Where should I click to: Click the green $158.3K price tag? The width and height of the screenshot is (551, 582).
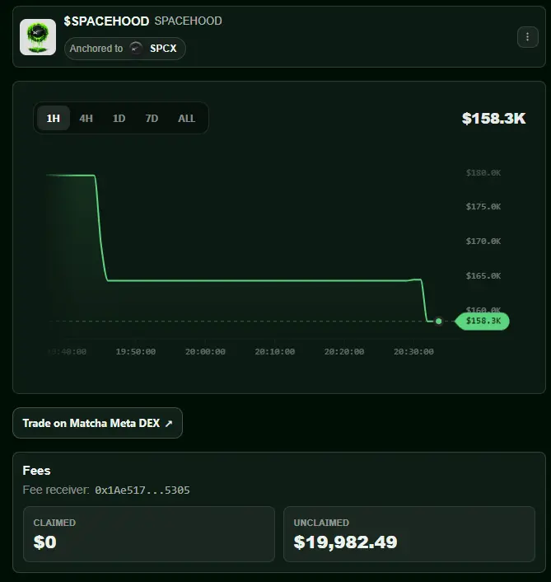click(x=483, y=321)
